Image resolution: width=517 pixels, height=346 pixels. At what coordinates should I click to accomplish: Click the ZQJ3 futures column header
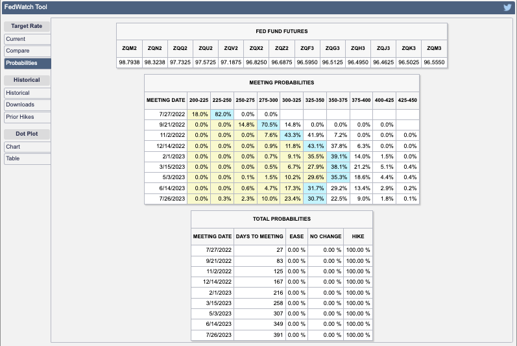pos(383,48)
